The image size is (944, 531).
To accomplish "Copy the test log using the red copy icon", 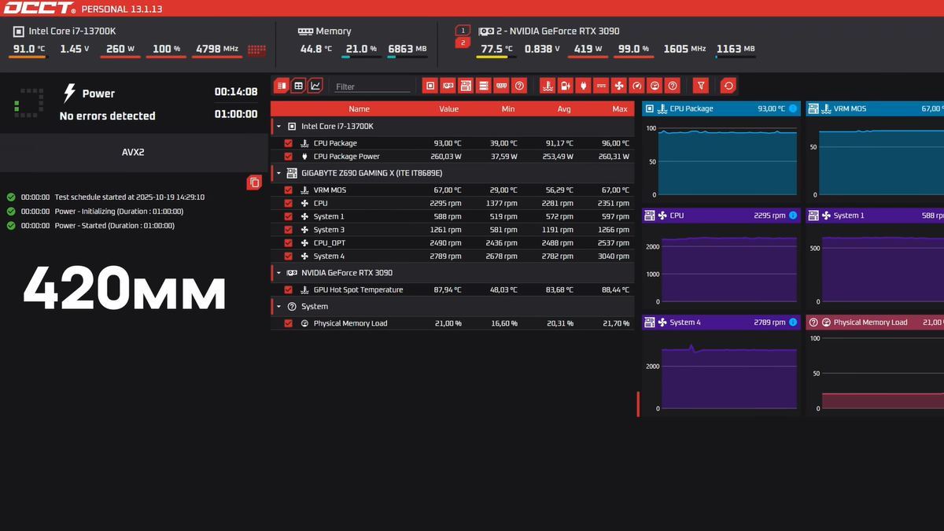I will click(254, 183).
